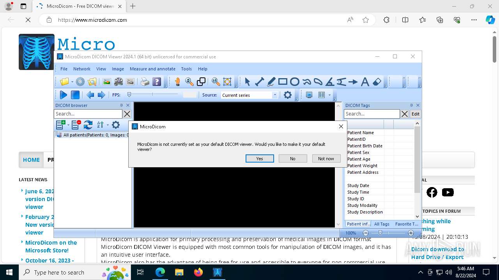Click the scan folder magnifier icon
The image size is (499, 280).
92,82
